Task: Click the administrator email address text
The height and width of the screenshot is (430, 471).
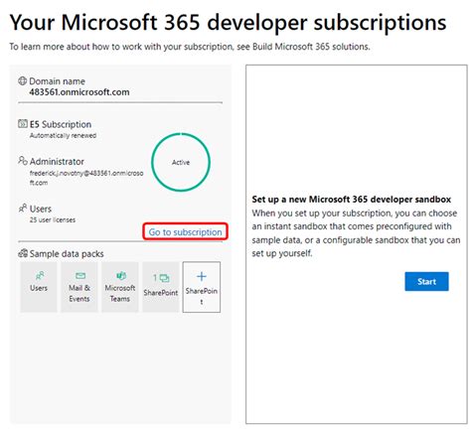Action: [86, 178]
